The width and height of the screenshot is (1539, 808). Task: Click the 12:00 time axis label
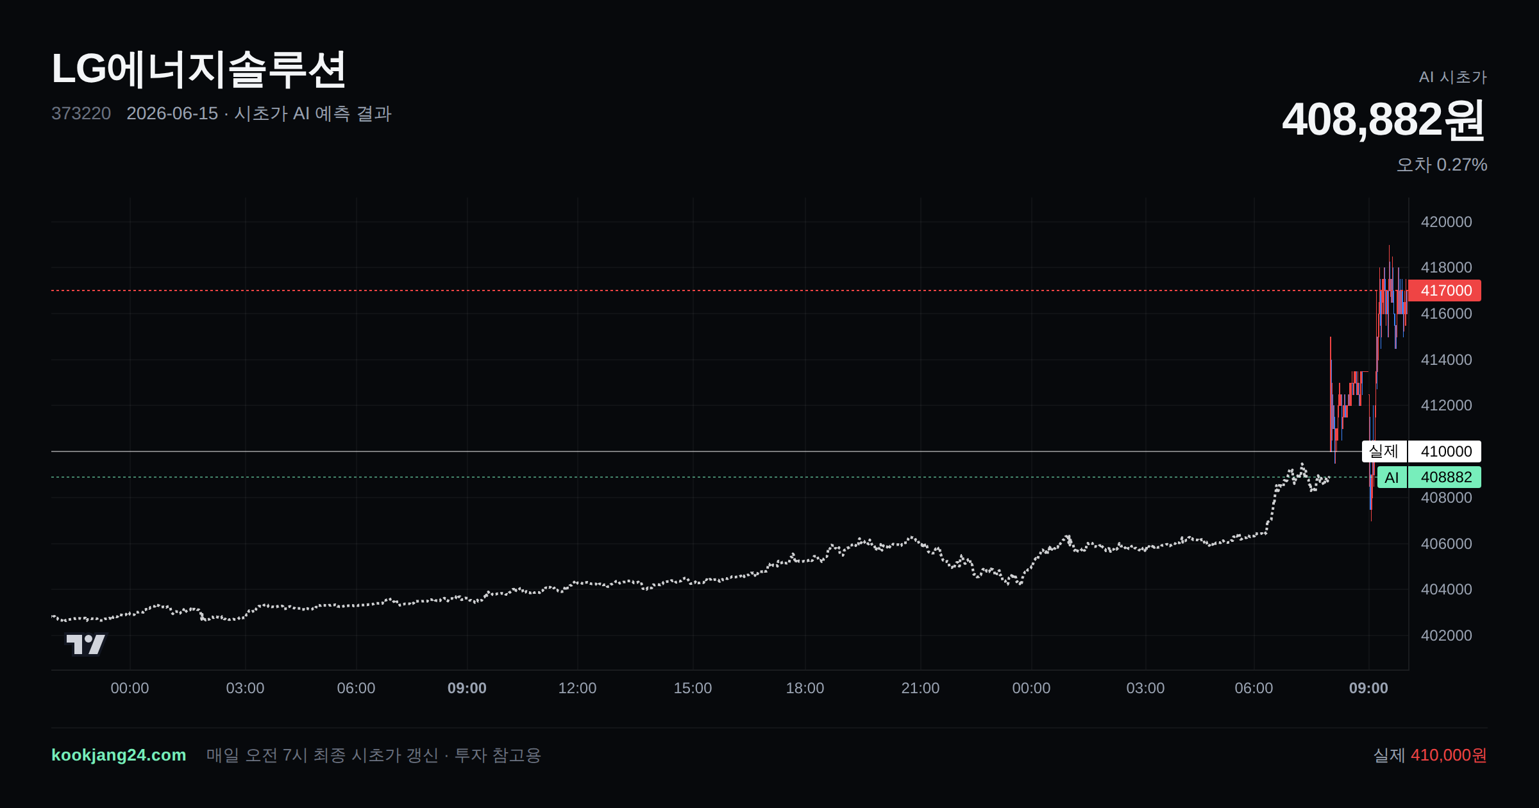point(577,688)
